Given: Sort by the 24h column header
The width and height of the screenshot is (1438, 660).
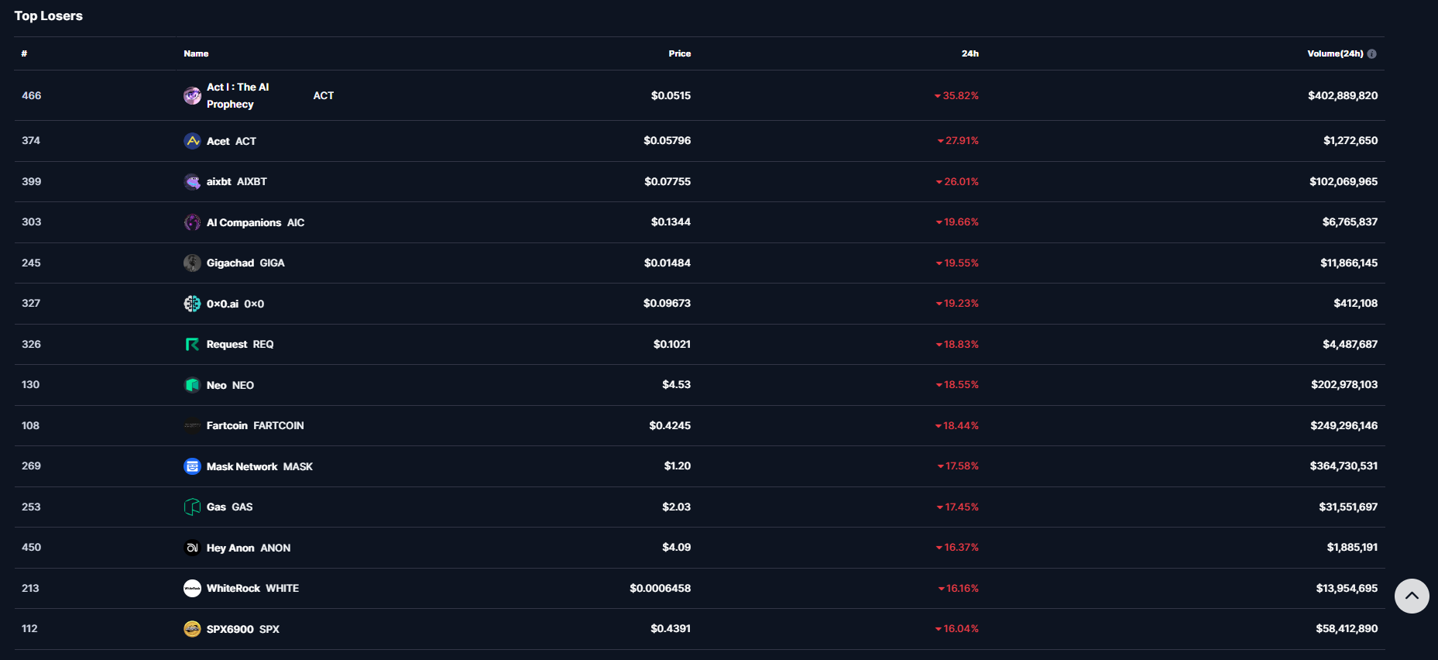Looking at the screenshot, I should 970,54.
